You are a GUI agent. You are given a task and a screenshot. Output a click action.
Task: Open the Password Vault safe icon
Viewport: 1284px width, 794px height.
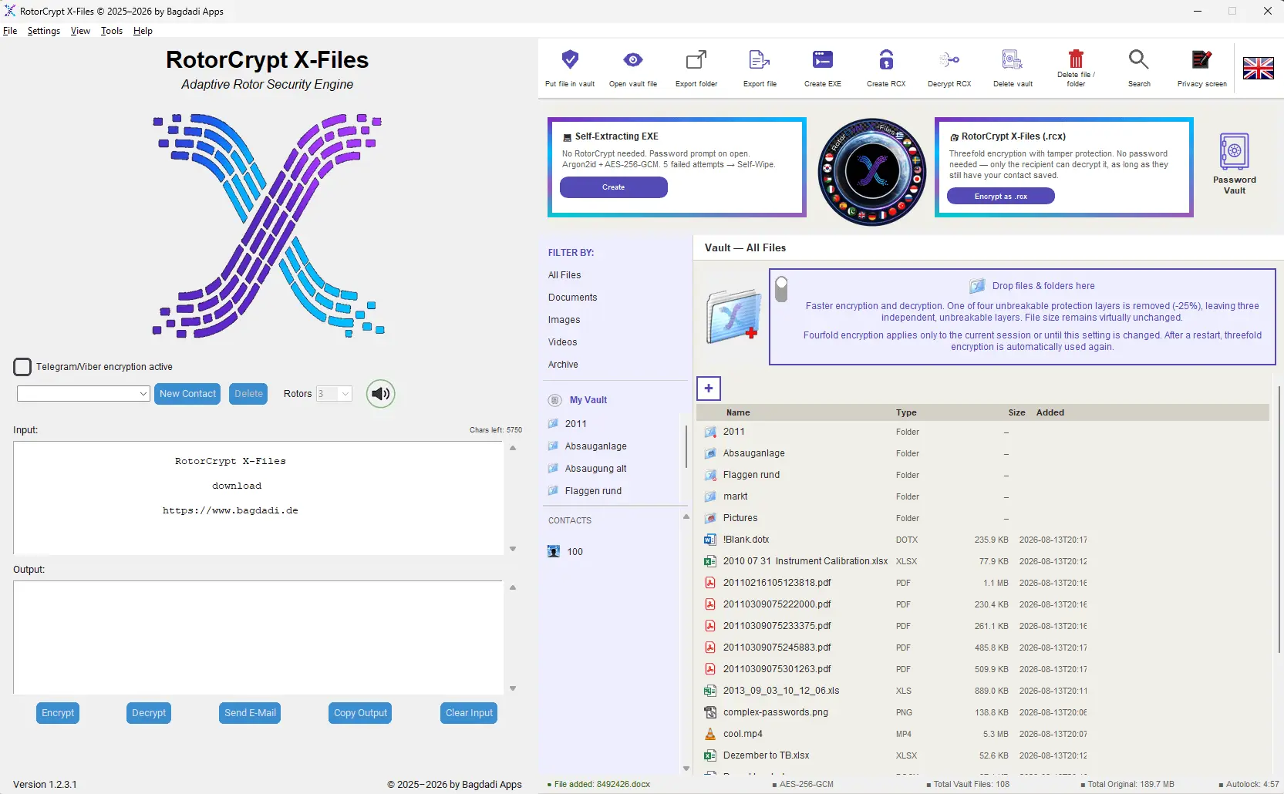pyautogui.click(x=1235, y=151)
